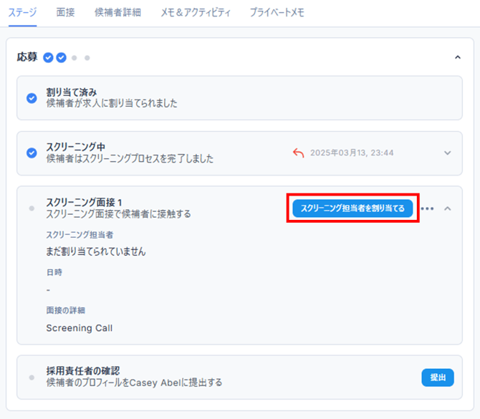Screen dimensions: 480x419
Task: Open the 候補者詳細 tab
Action: pyautogui.click(x=117, y=12)
